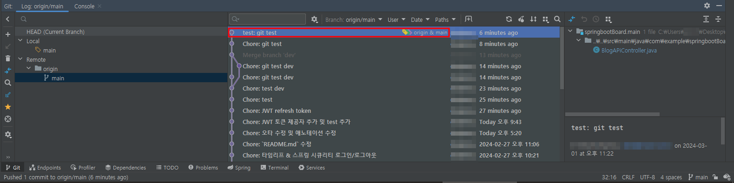This screenshot has height=183, width=734.
Task: Open the Services tool window
Action: click(x=312, y=168)
